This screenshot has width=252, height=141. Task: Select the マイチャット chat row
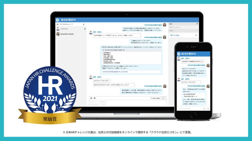click(x=71, y=29)
